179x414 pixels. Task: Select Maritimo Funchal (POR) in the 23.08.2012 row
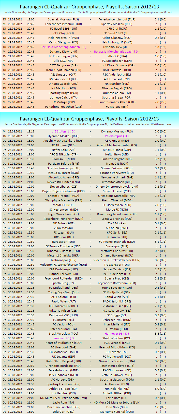tap(63, 407)
